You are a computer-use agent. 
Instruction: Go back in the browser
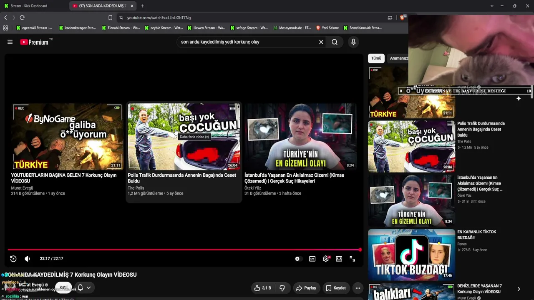[5, 17]
